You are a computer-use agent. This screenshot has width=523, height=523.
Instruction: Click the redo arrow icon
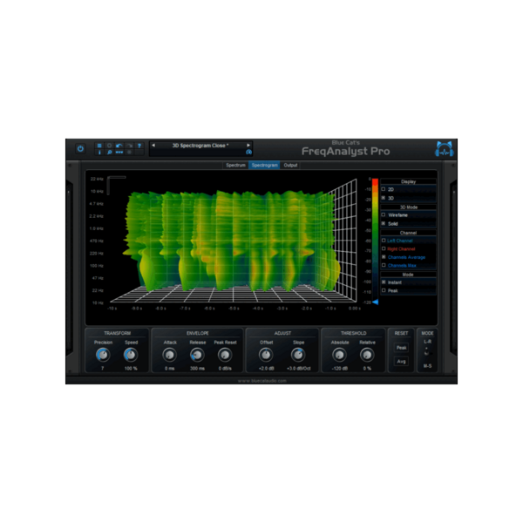[129, 146]
